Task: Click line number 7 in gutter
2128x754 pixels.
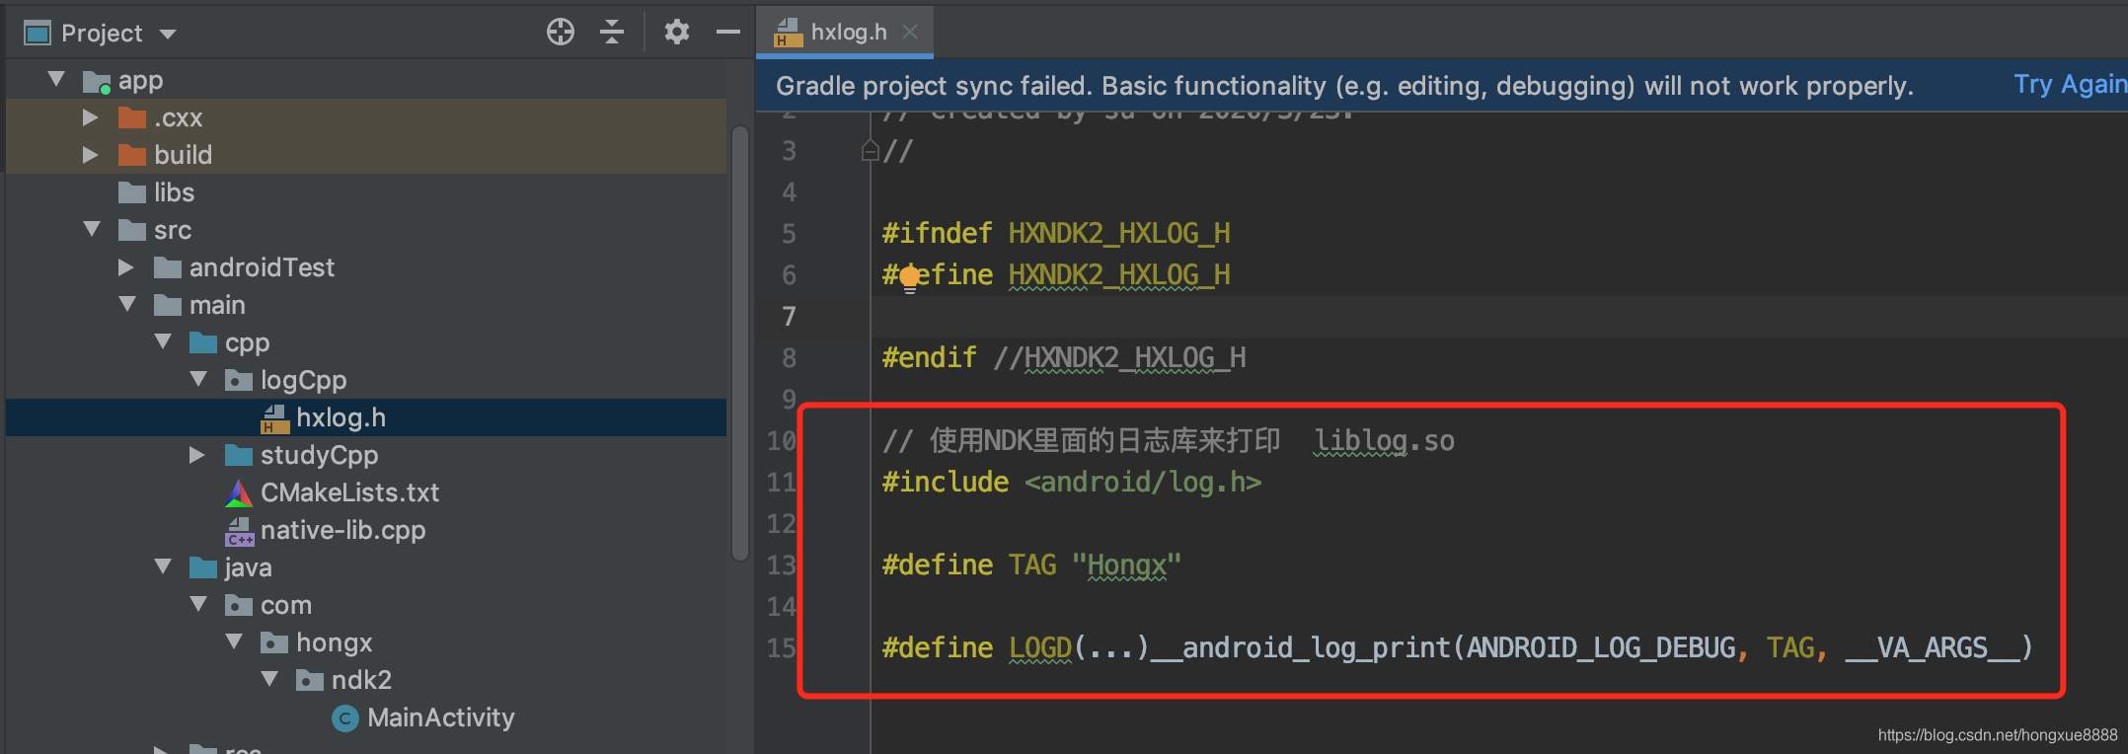Action: click(x=789, y=317)
